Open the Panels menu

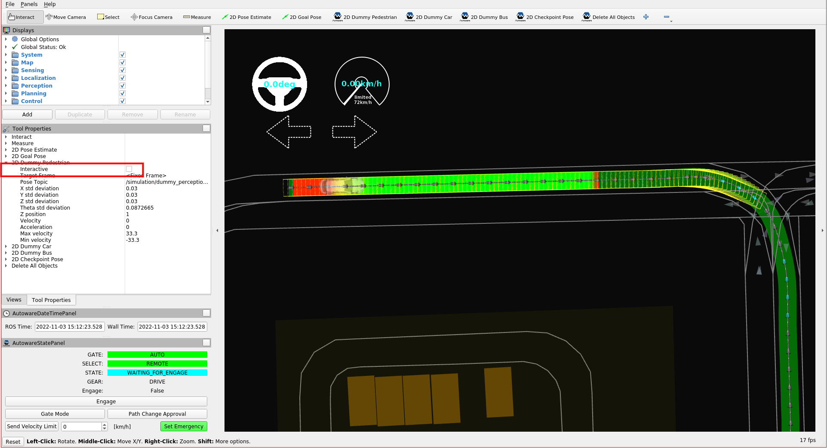tap(29, 4)
